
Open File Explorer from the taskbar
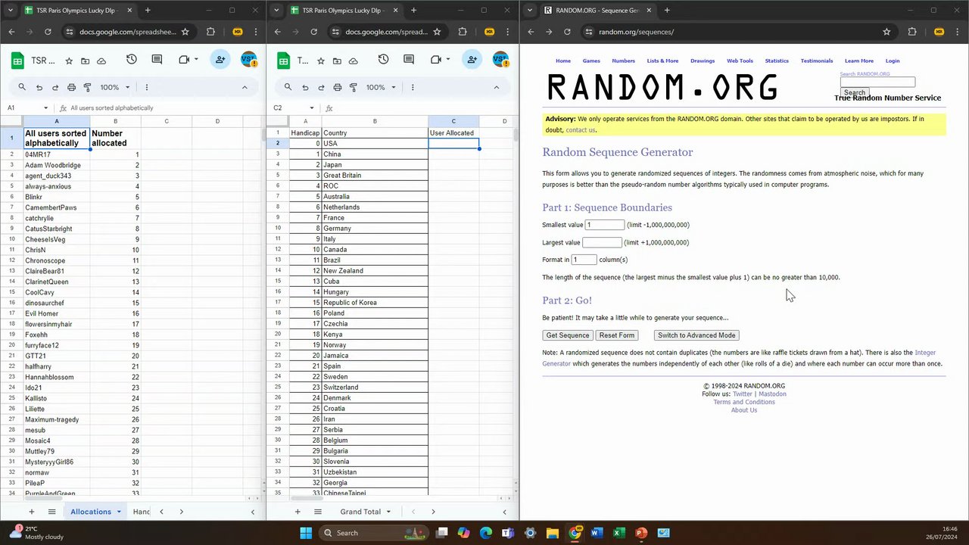click(x=552, y=533)
